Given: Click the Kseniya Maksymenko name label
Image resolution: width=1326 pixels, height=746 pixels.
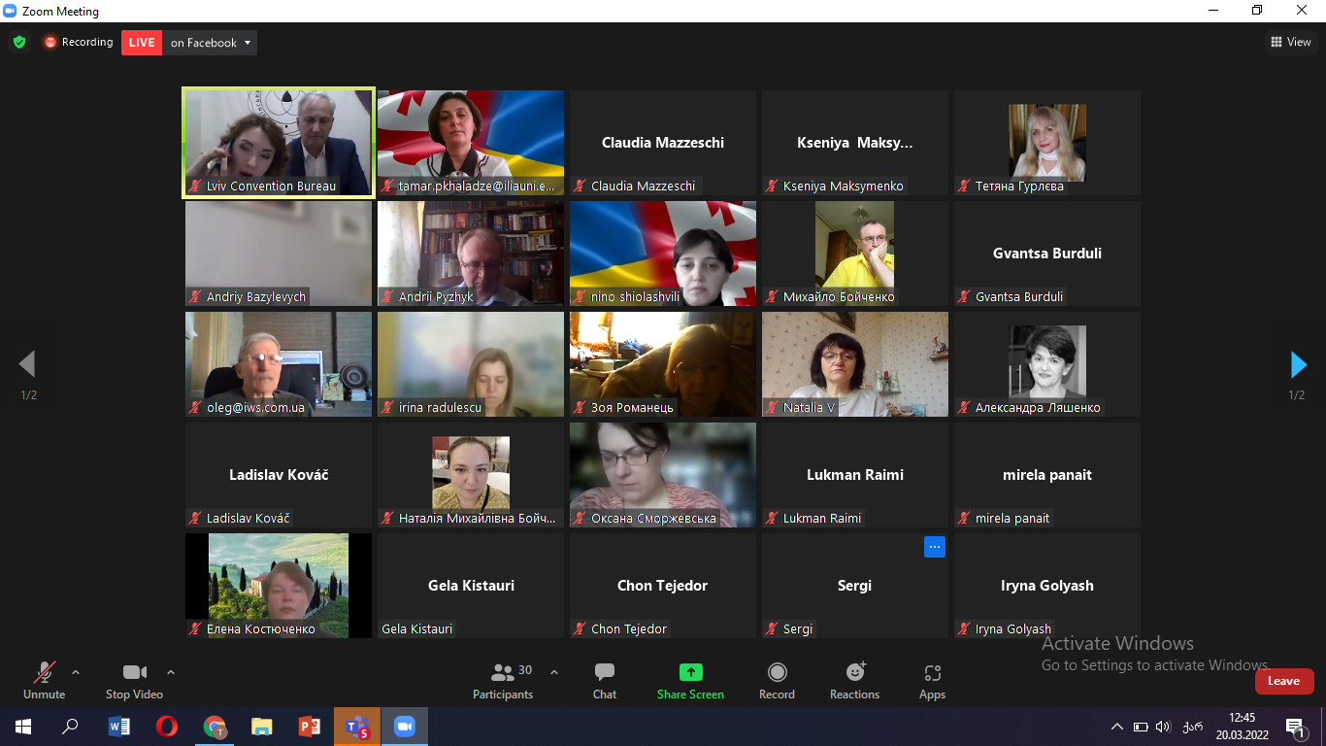Looking at the screenshot, I should (843, 186).
